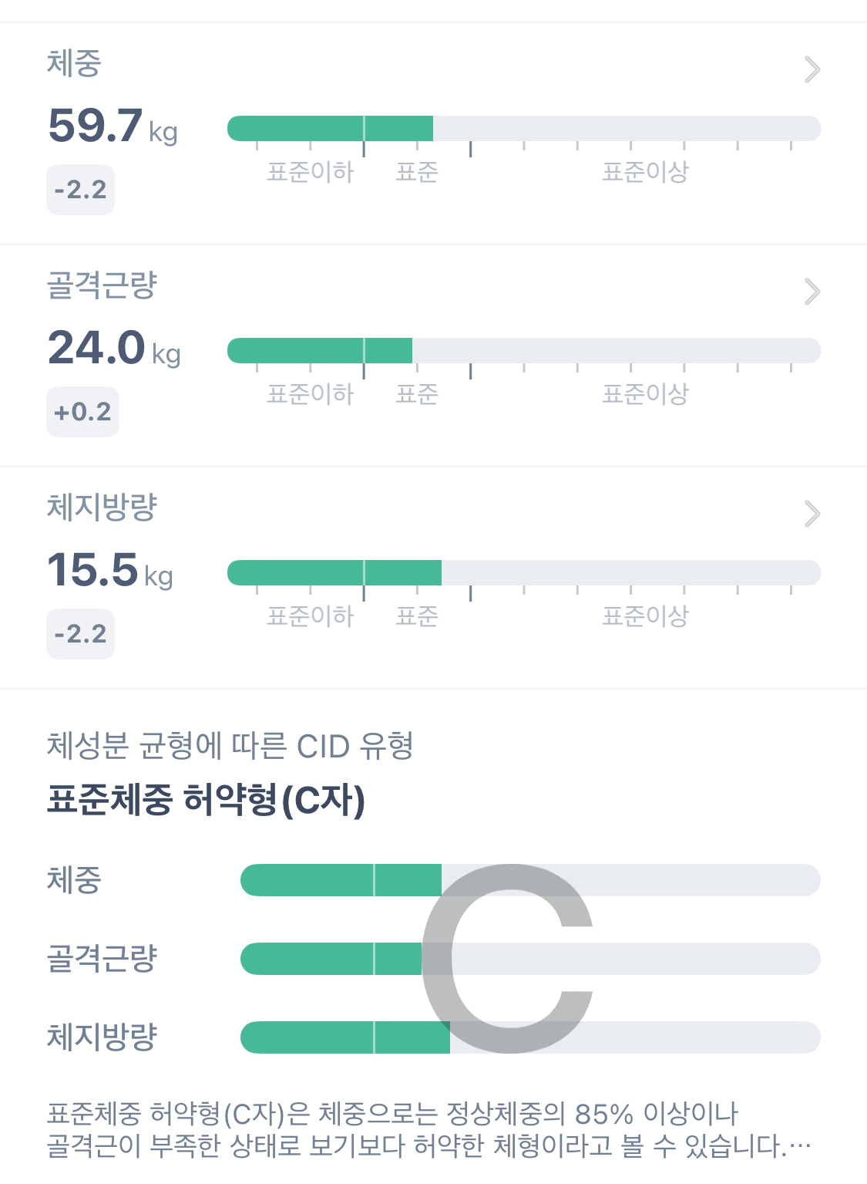Open the 체중 section title

pyautogui.click(x=74, y=63)
